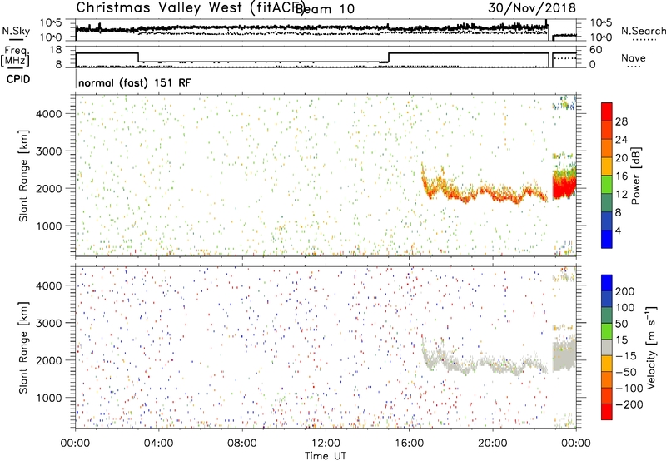Click the frequency step-up near 15:00
The height and width of the screenshot is (461, 666).
tap(389, 57)
